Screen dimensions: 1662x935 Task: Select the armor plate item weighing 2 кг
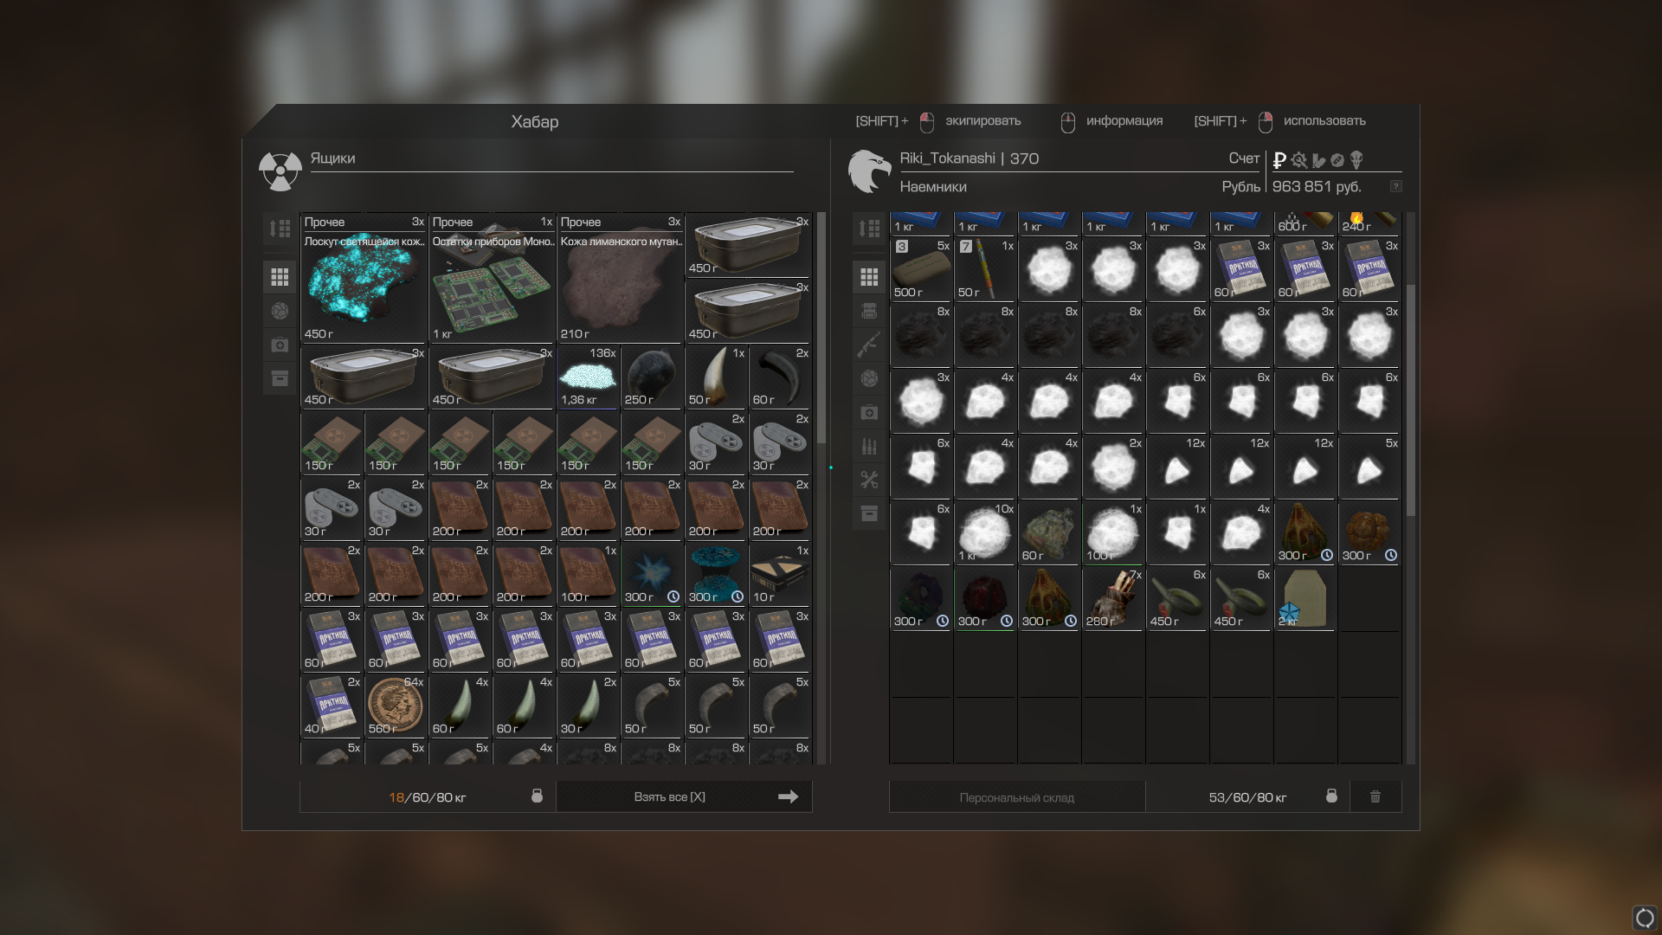click(x=1306, y=598)
